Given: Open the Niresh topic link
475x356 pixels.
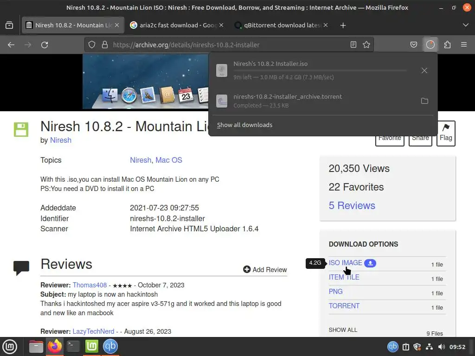Looking at the screenshot, I should tap(141, 160).
